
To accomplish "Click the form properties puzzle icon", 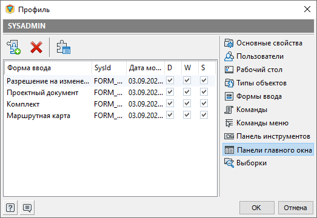I will [63, 47].
